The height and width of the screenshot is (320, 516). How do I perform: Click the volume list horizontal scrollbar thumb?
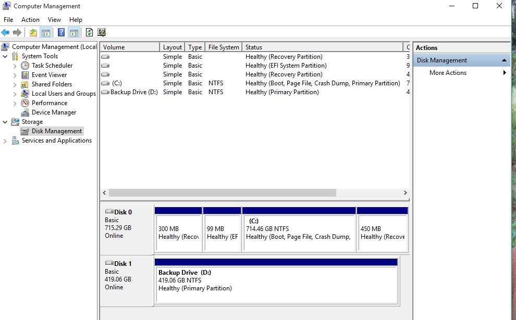223,193
